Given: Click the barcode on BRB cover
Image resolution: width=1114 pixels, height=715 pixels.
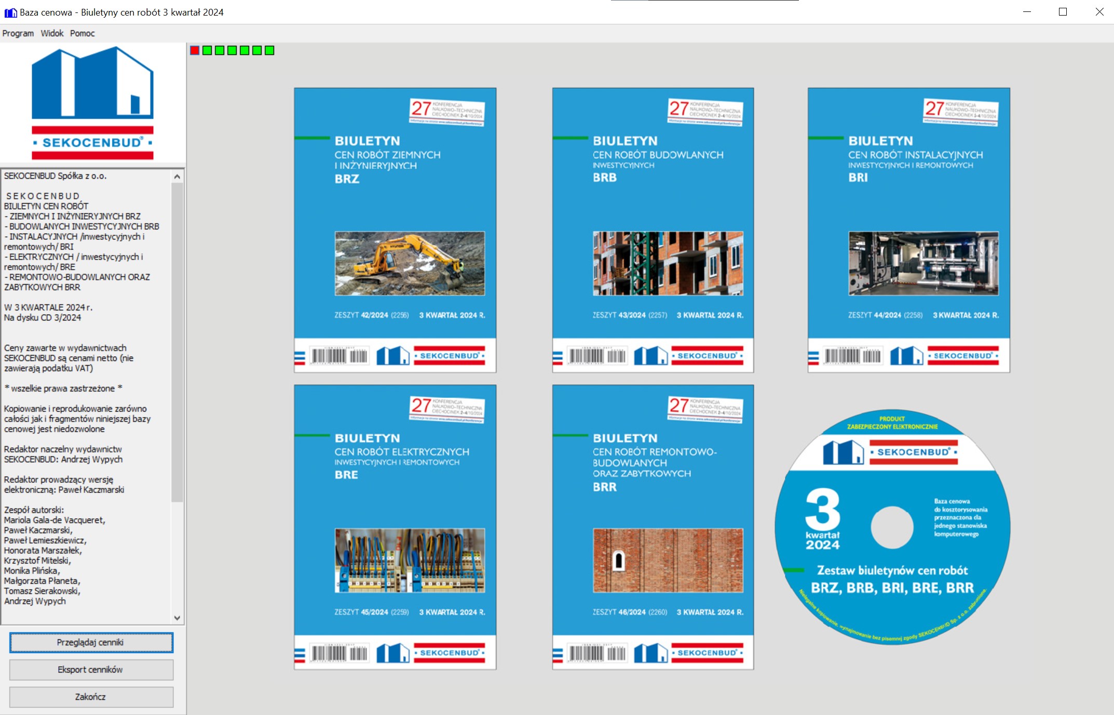Looking at the screenshot, I should 597,356.
